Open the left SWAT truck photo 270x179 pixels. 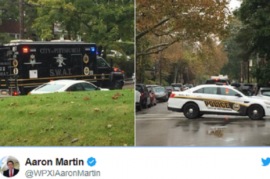[x=67, y=73]
